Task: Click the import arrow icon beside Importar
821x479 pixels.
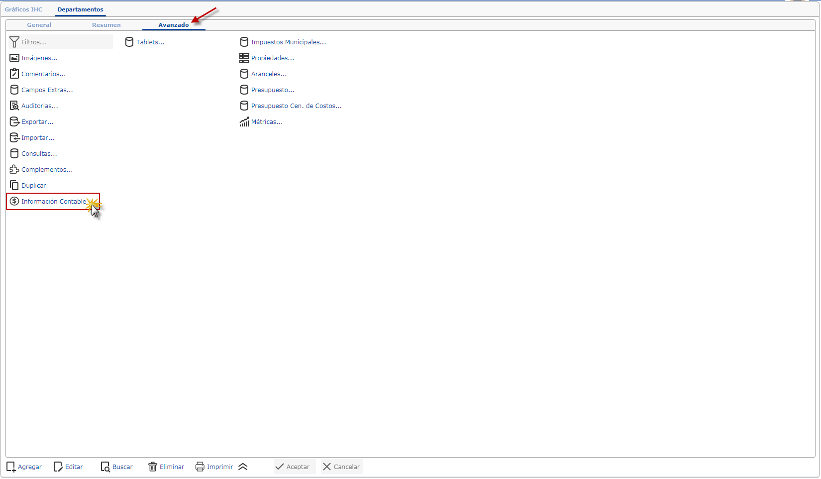Action: tap(14, 138)
